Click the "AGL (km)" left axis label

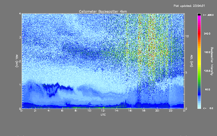point(17,61)
